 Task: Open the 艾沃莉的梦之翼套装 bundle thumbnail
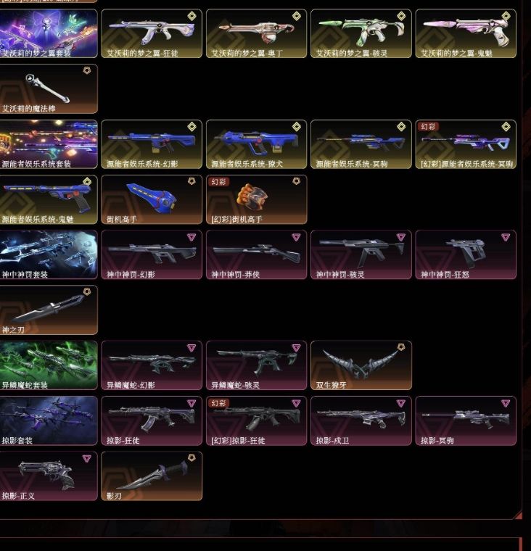pos(49,33)
